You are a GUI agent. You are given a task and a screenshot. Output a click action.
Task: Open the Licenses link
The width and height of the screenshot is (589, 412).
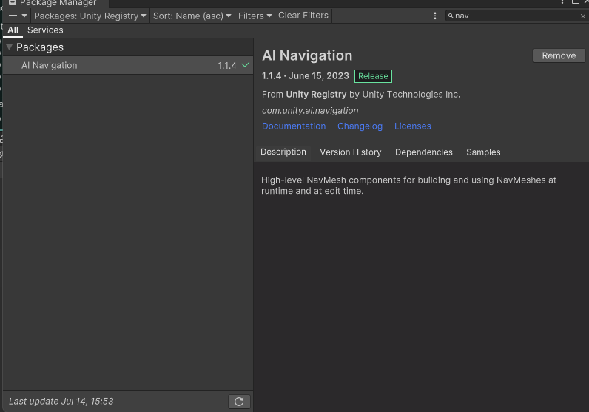pyautogui.click(x=412, y=126)
